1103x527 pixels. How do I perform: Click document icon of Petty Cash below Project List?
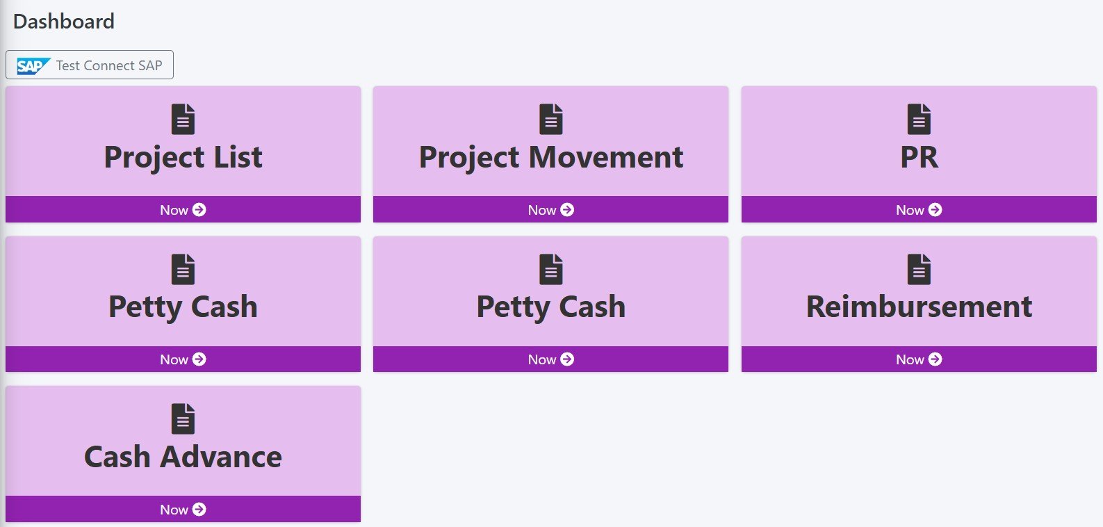tap(183, 269)
